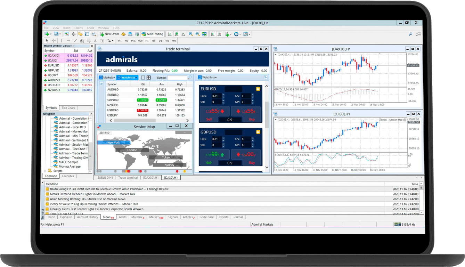Switch chart to line chart icon
The image size is (465, 267).
(183, 34)
